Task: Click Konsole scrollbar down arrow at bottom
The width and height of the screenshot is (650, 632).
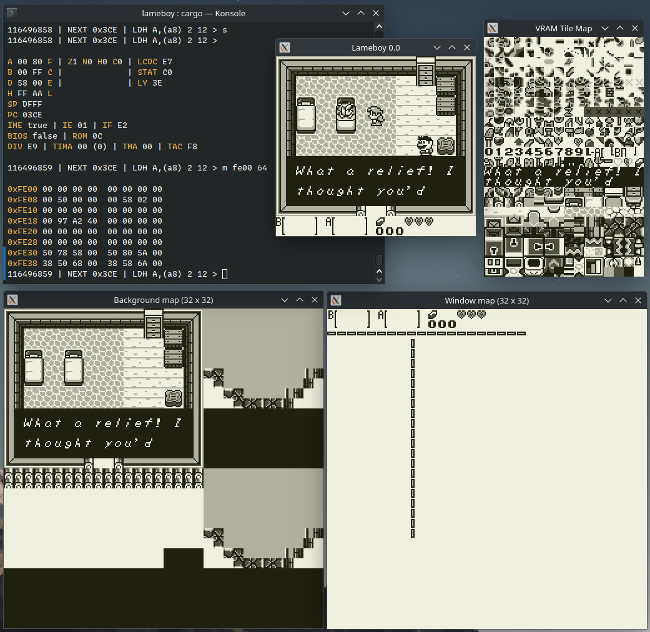Action: pos(379,279)
